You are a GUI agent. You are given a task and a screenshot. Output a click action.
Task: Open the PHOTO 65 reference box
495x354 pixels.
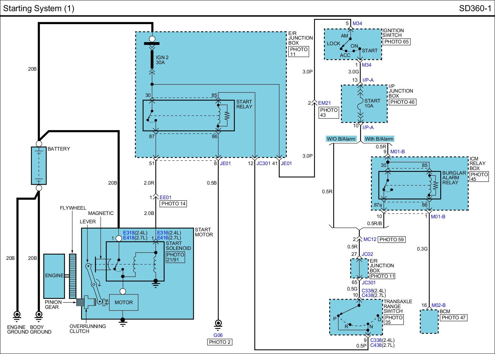click(396, 42)
